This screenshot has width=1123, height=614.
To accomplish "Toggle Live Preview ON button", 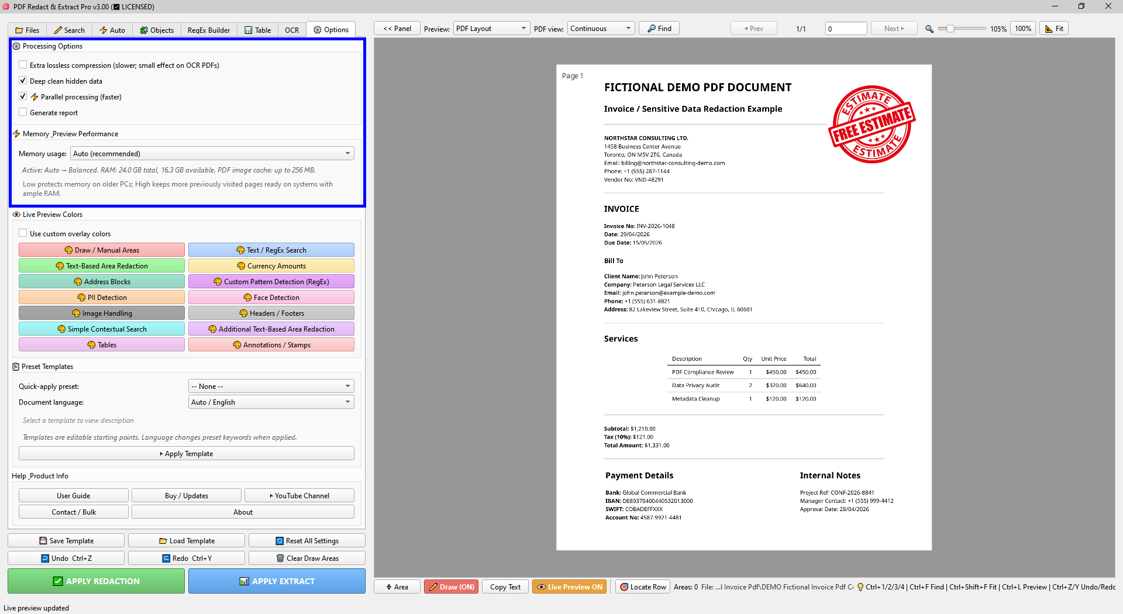I will point(570,587).
